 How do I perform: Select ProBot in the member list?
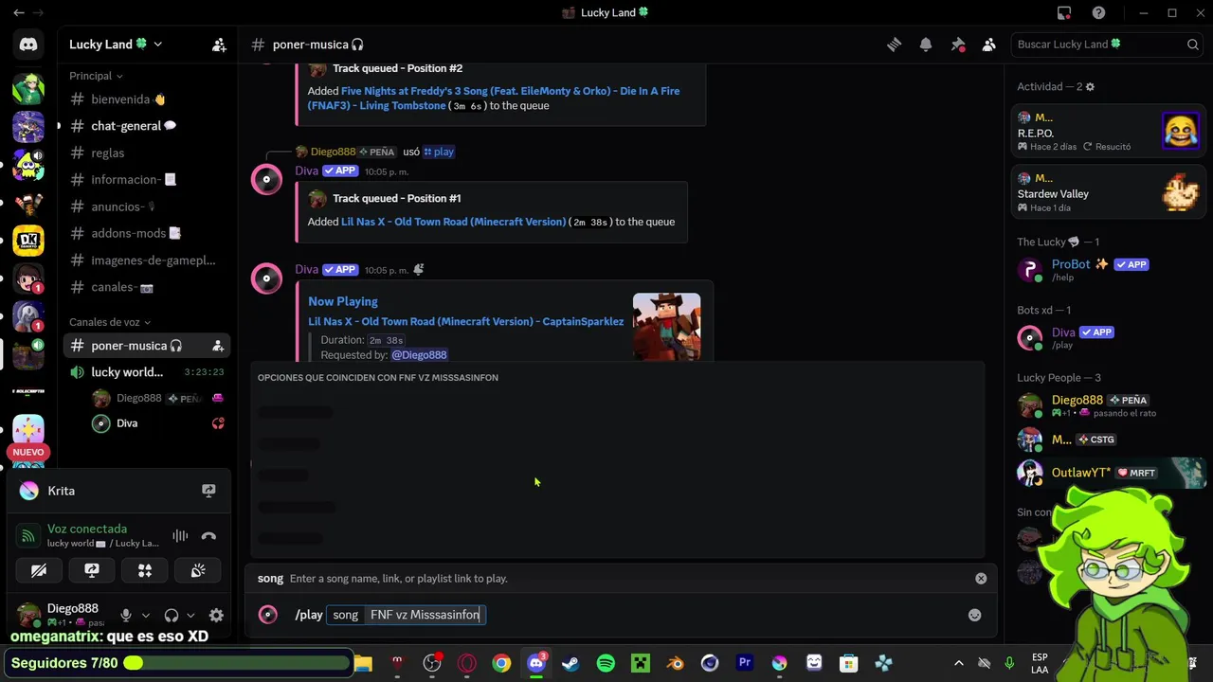1107,270
